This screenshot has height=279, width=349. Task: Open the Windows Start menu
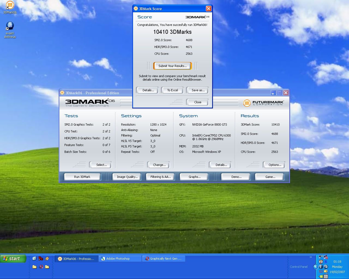pos(13,259)
